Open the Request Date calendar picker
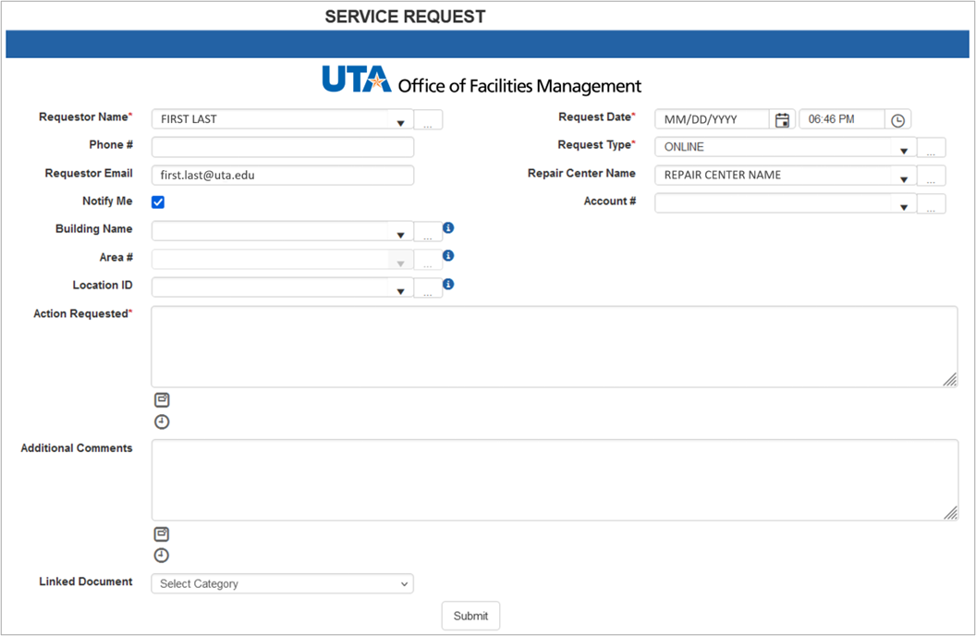 [782, 118]
